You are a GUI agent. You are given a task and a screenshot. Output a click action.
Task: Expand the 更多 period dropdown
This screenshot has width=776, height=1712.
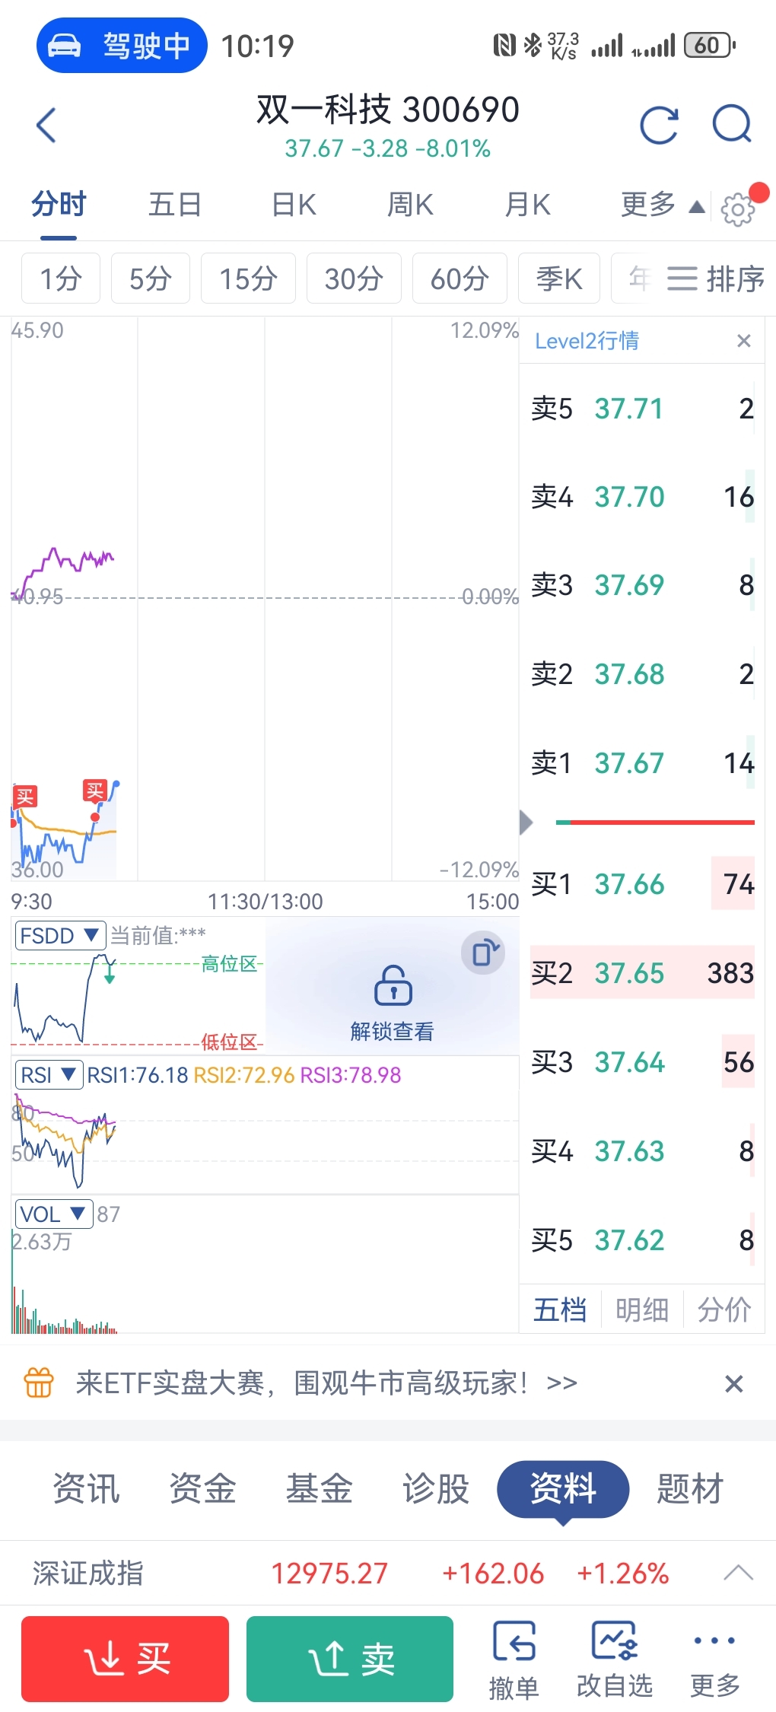[x=662, y=205]
